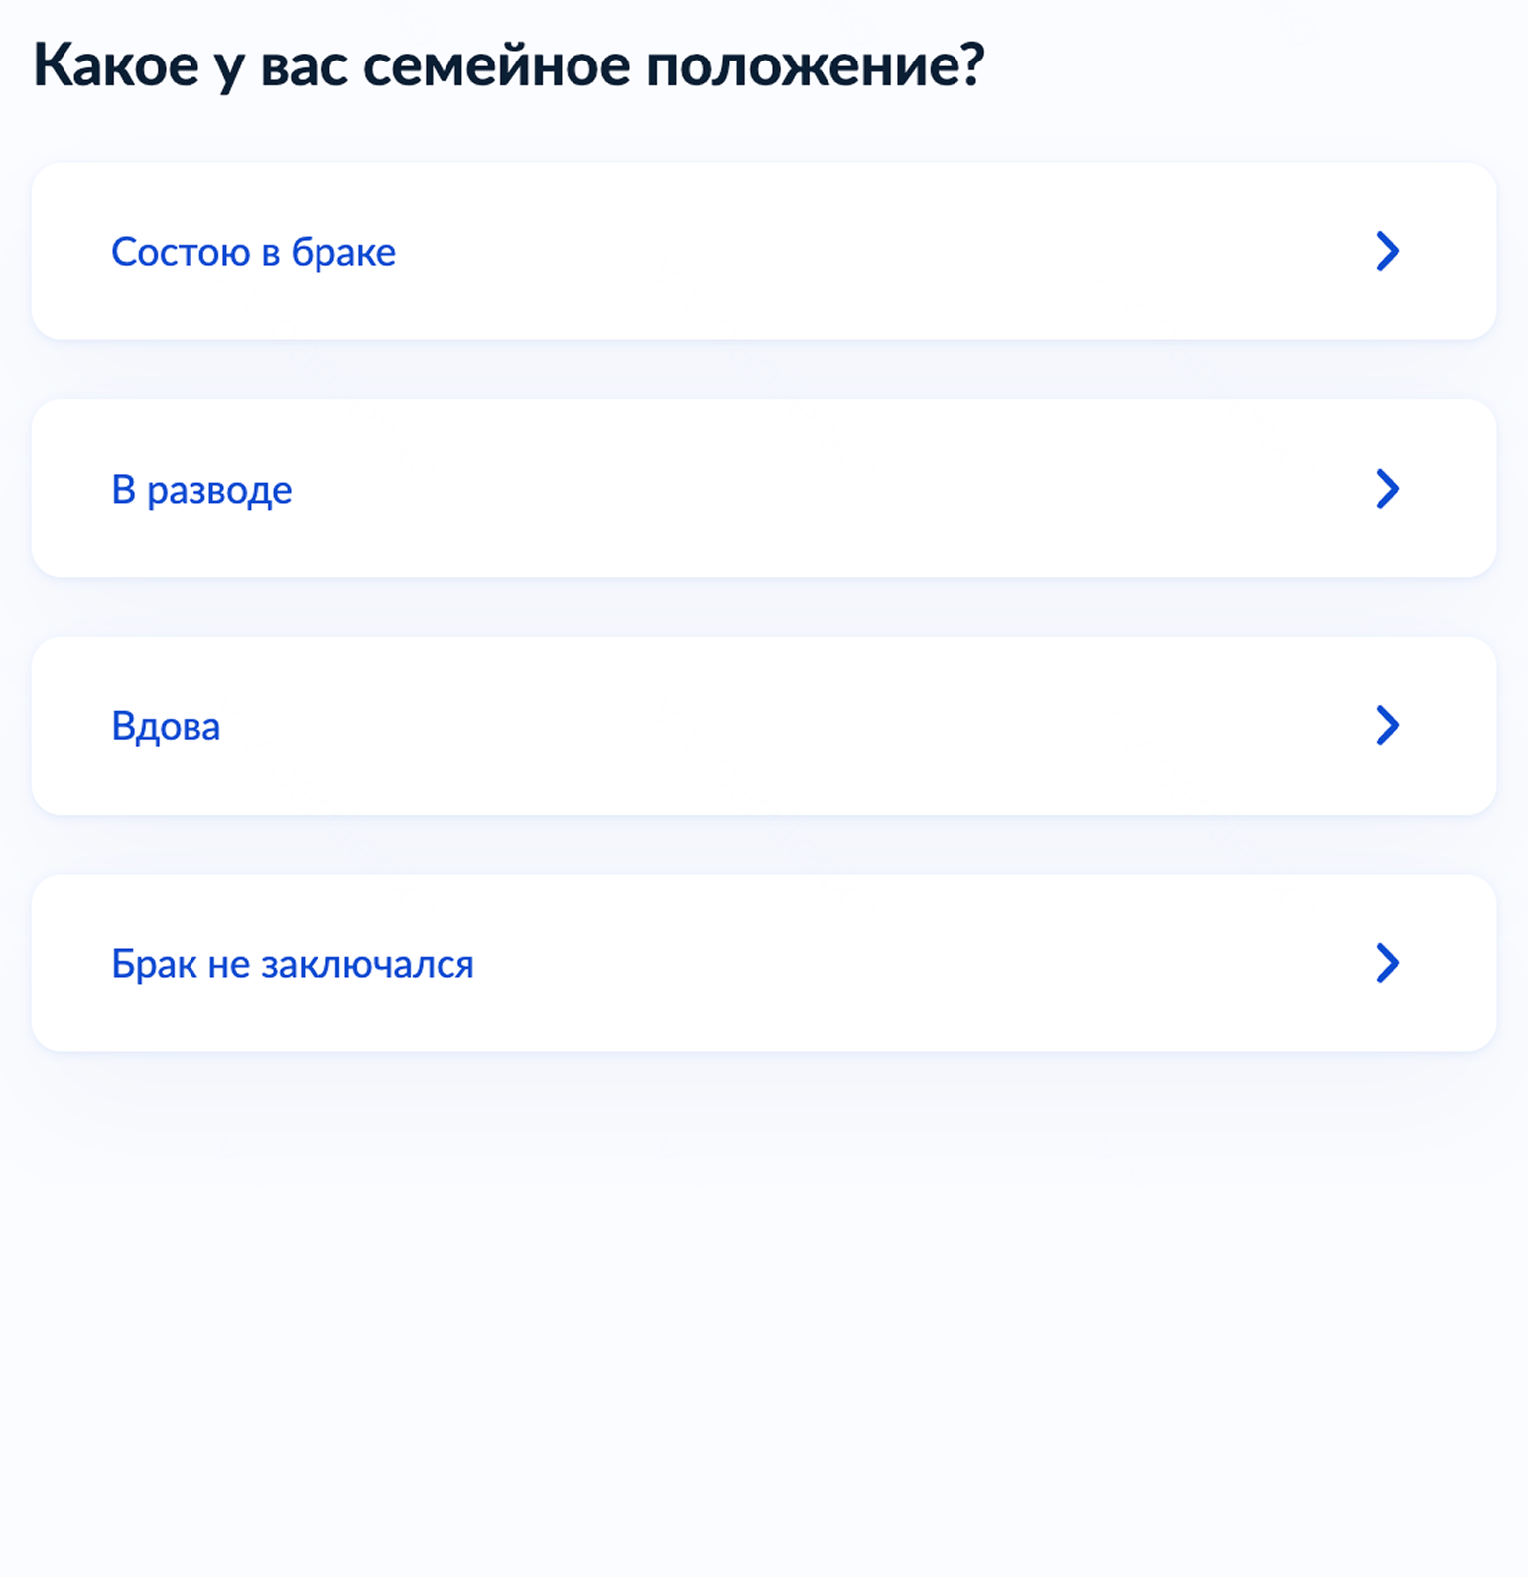Choose divorced status via the word разводе
Viewport: 1528px width, 1577px height.
pos(219,490)
